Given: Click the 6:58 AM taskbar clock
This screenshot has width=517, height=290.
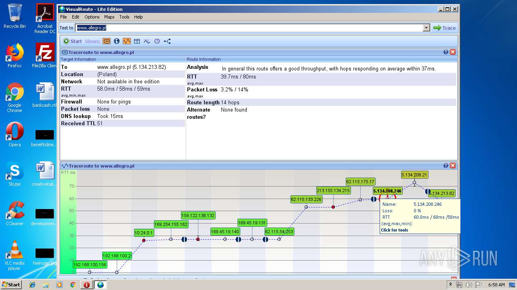Looking at the screenshot, I should tap(496, 285).
